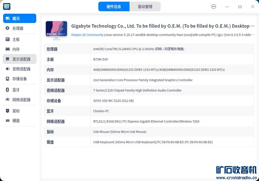Click the 键盘 row label in overview table

pyautogui.click(x=50, y=142)
